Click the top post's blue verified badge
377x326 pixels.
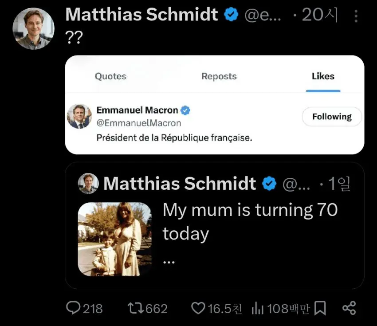coord(231,15)
